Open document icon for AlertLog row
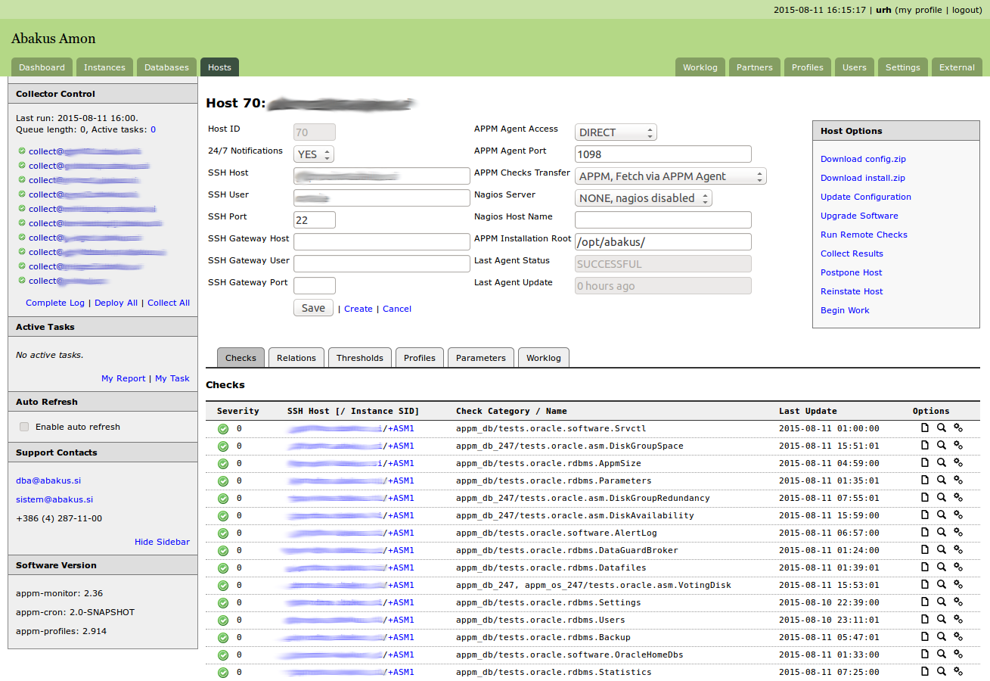Image resolution: width=990 pixels, height=681 pixels. (x=924, y=533)
